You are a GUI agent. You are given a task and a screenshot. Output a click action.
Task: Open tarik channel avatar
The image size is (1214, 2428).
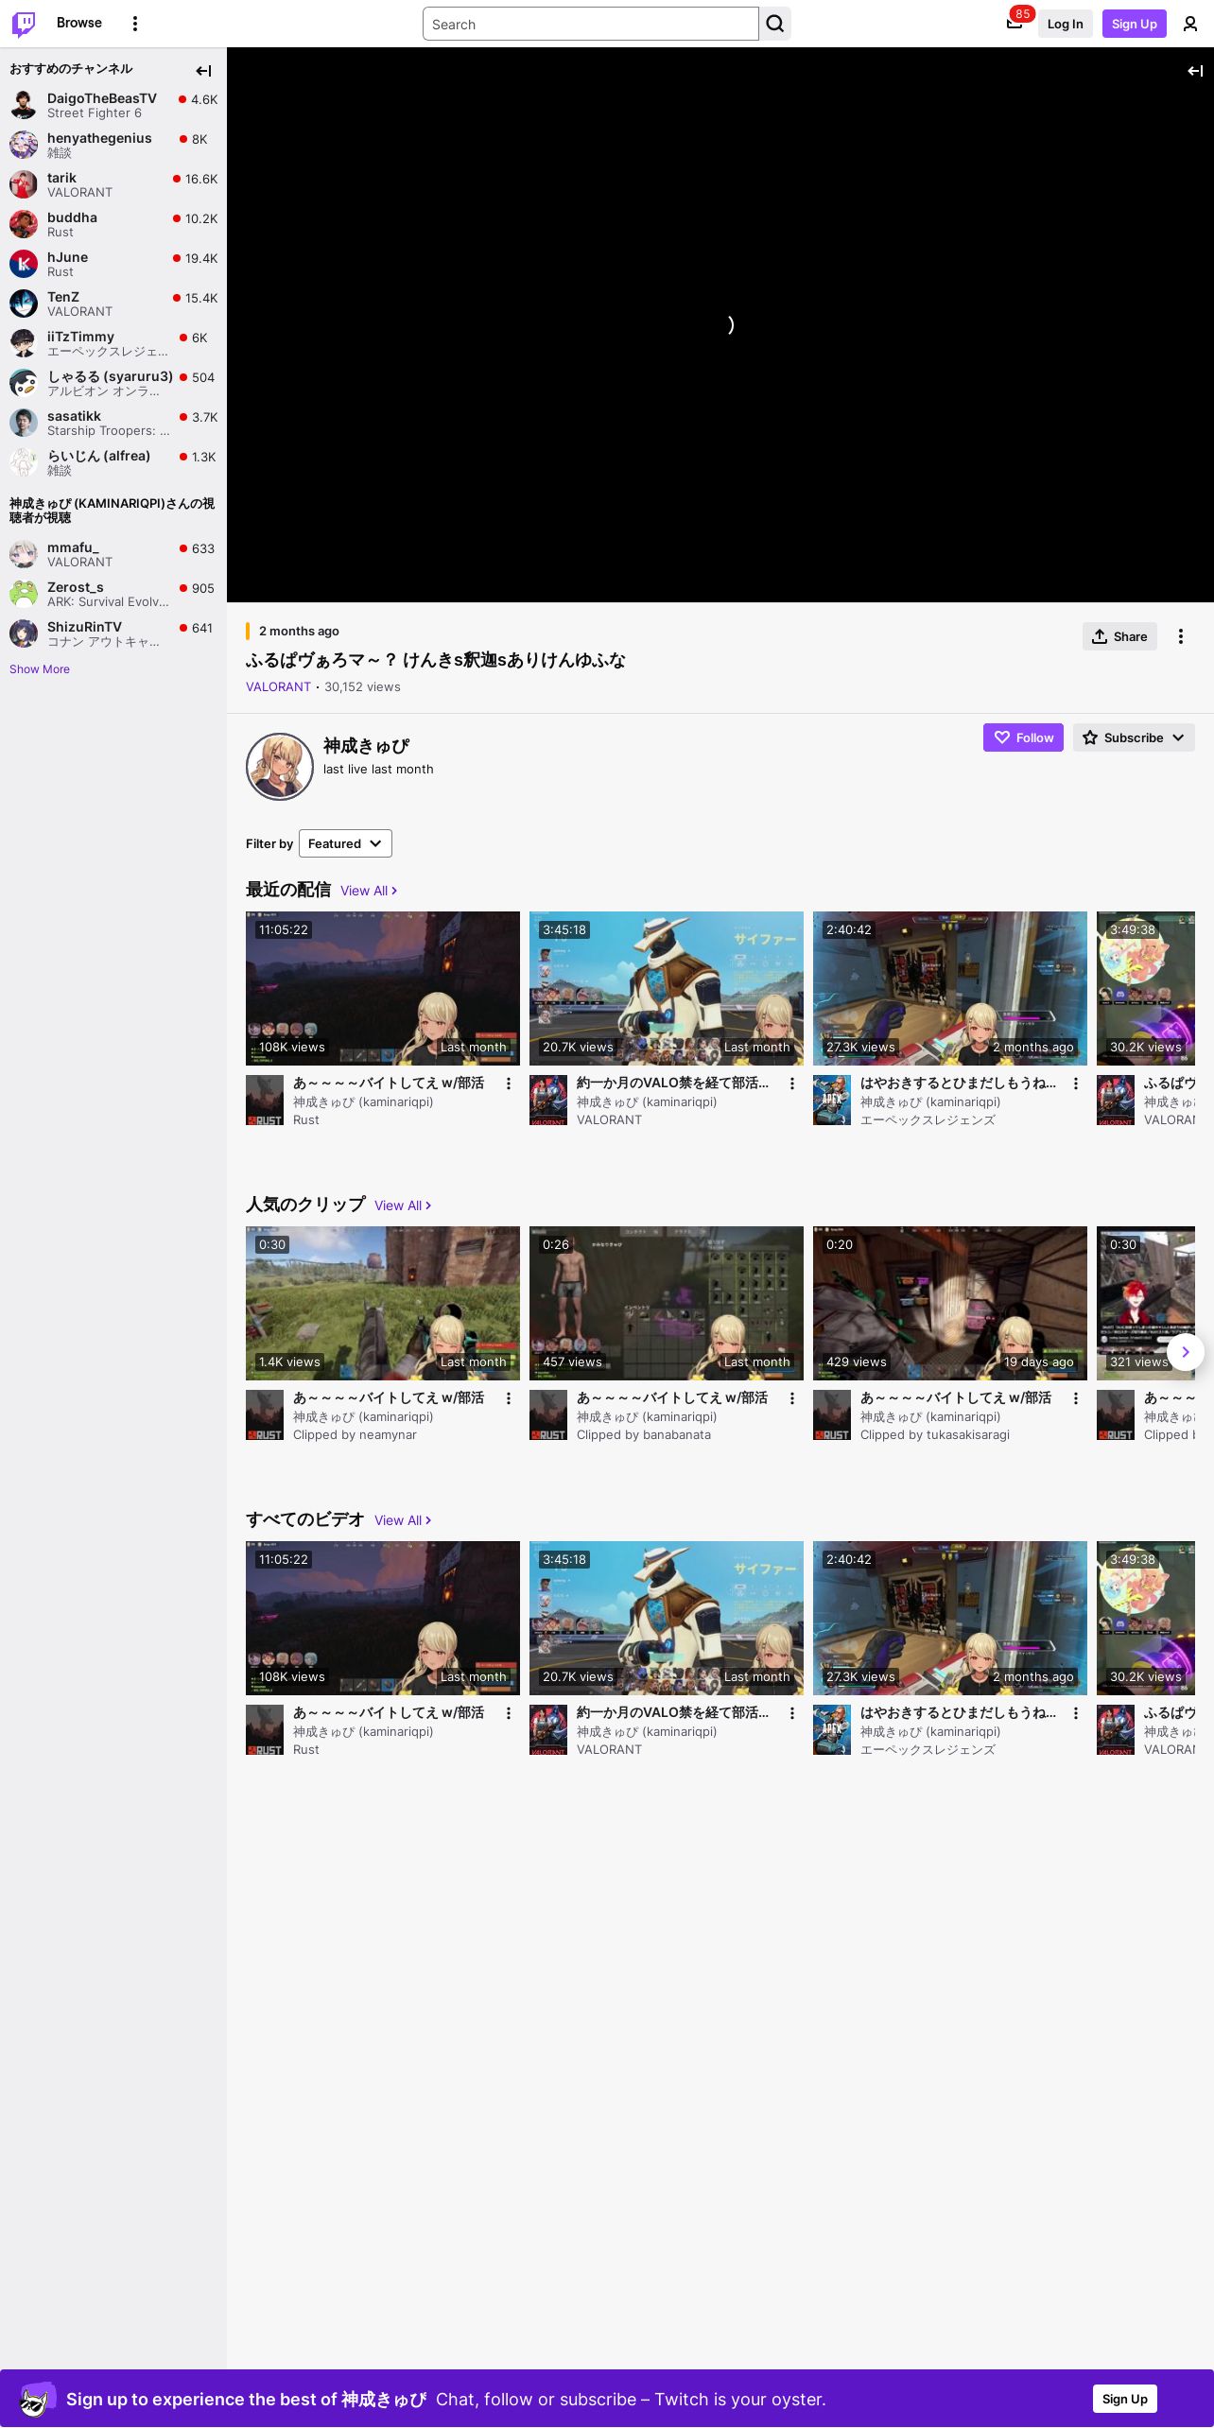[x=24, y=184]
